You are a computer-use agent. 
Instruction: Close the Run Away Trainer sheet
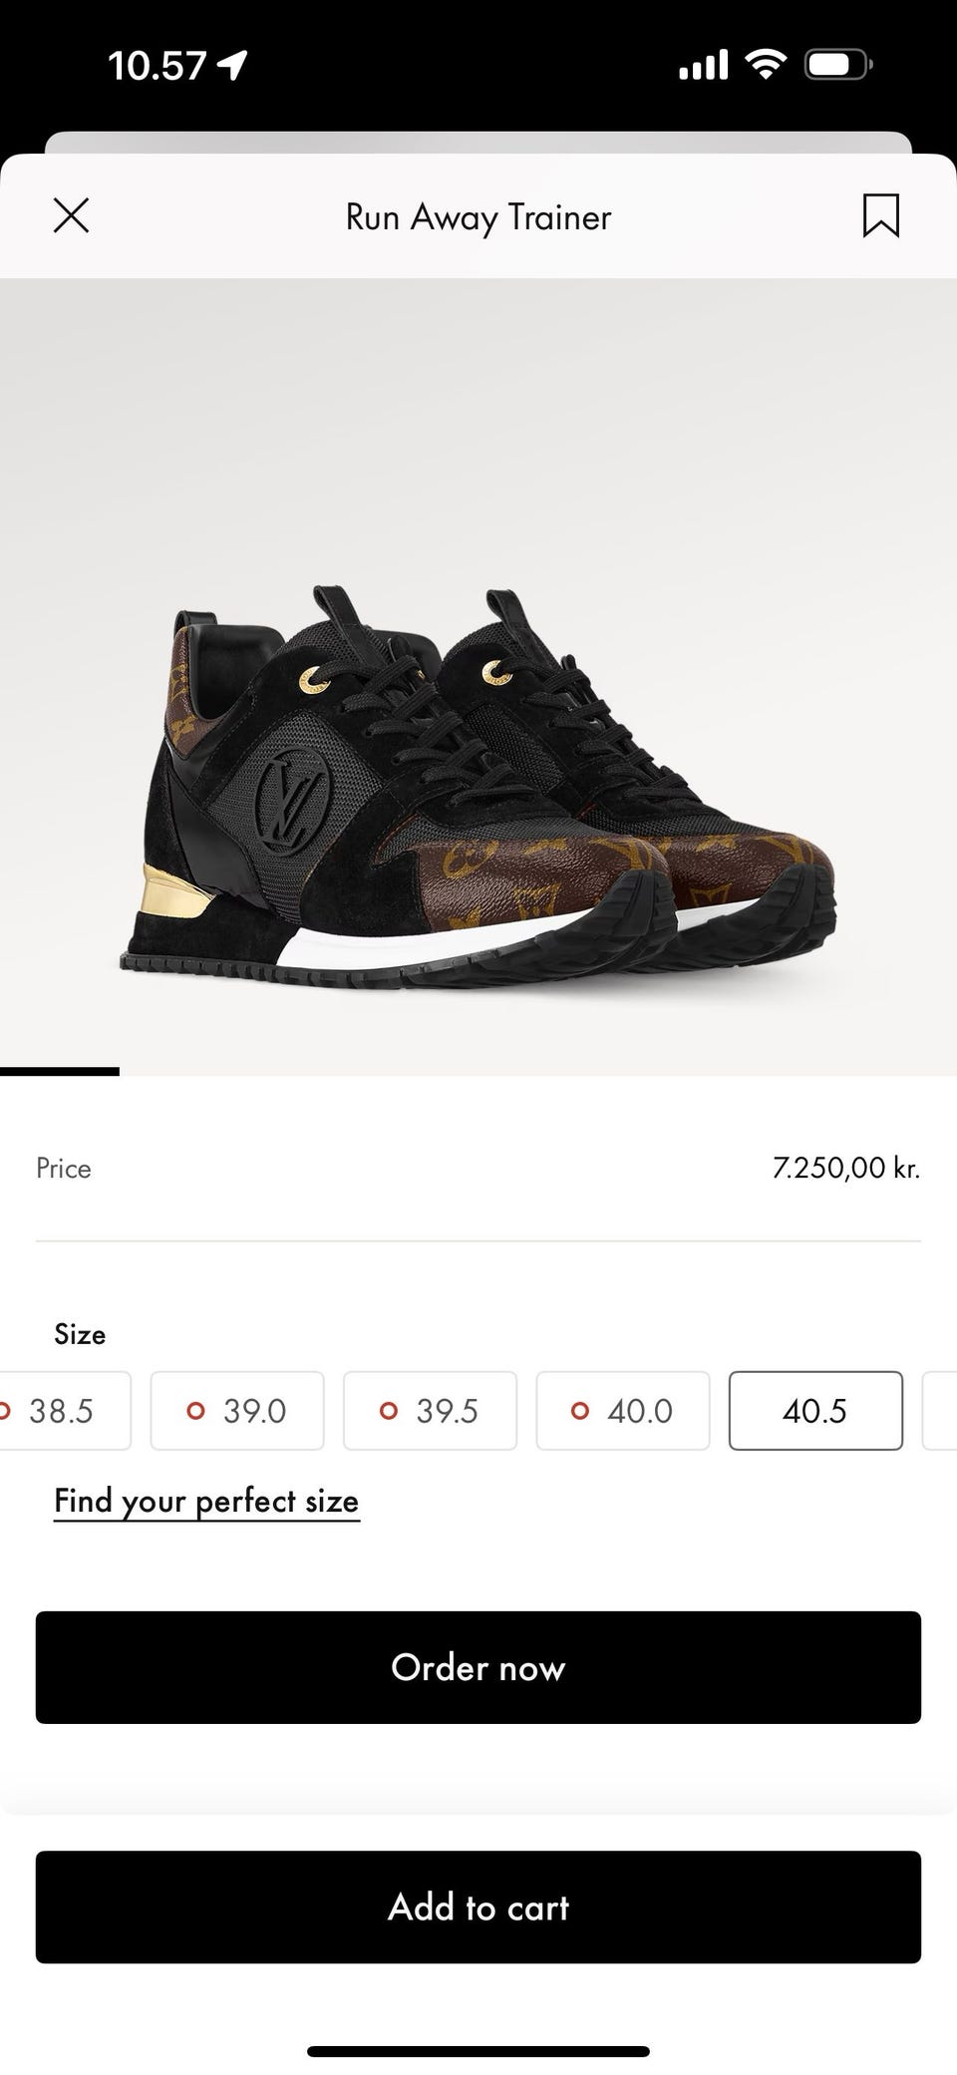[x=71, y=215]
